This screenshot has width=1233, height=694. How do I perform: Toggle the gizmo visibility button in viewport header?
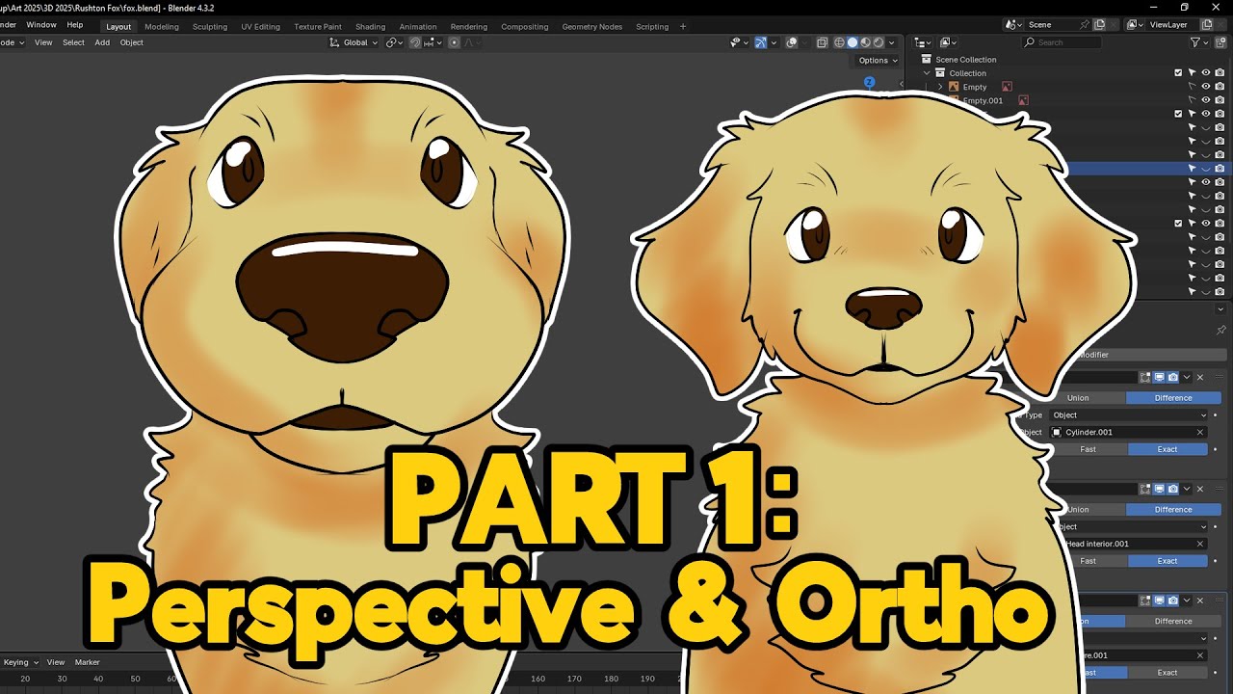coord(761,42)
